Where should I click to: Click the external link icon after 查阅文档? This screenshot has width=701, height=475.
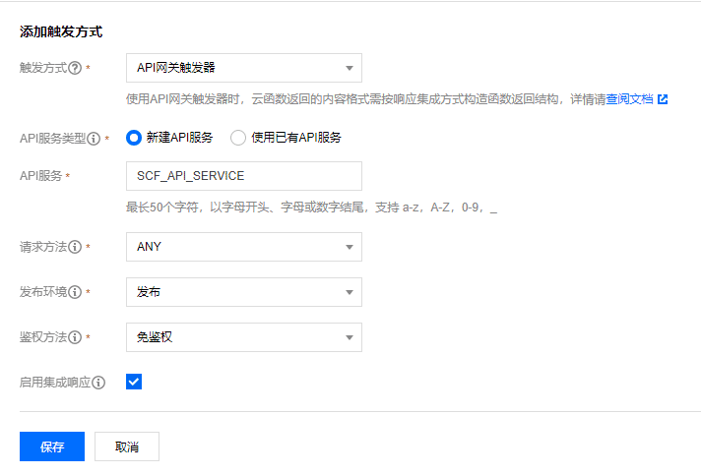(663, 99)
